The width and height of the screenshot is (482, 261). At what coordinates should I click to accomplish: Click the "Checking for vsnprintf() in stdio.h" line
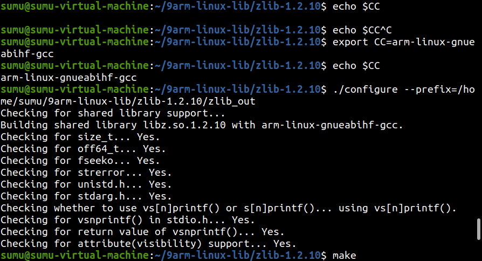click(128, 219)
